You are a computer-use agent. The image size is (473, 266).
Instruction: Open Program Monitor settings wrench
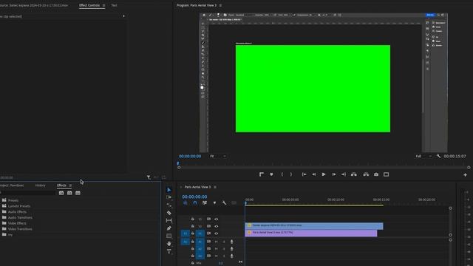[438, 156]
